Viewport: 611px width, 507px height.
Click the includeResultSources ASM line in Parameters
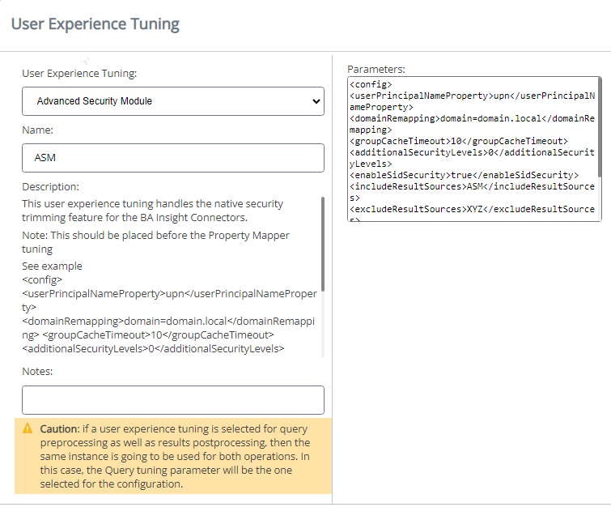pos(472,186)
